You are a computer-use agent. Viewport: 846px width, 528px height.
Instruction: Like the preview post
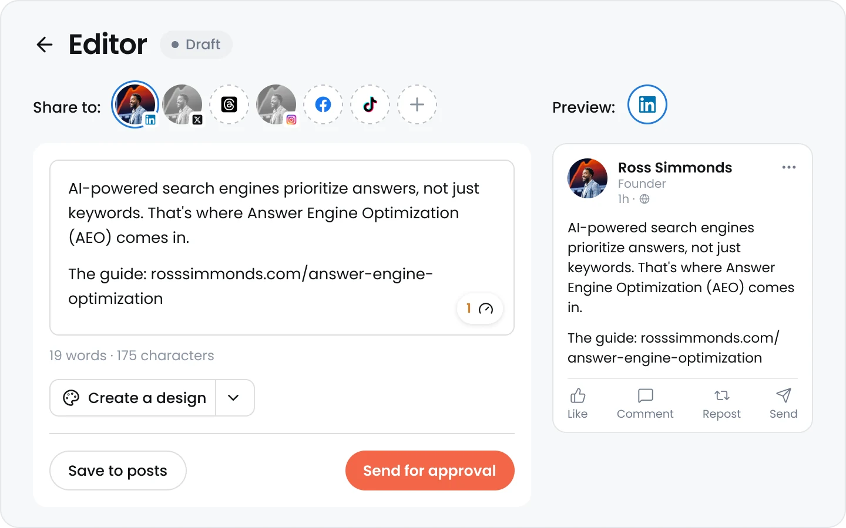click(578, 404)
